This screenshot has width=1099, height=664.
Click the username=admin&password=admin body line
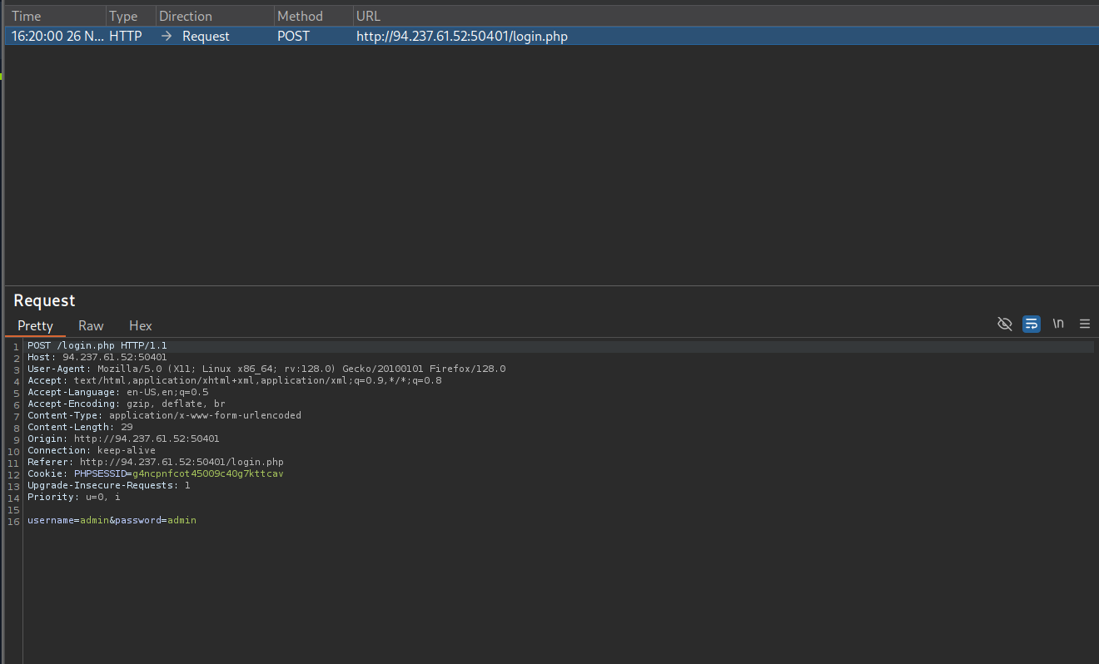coord(112,520)
